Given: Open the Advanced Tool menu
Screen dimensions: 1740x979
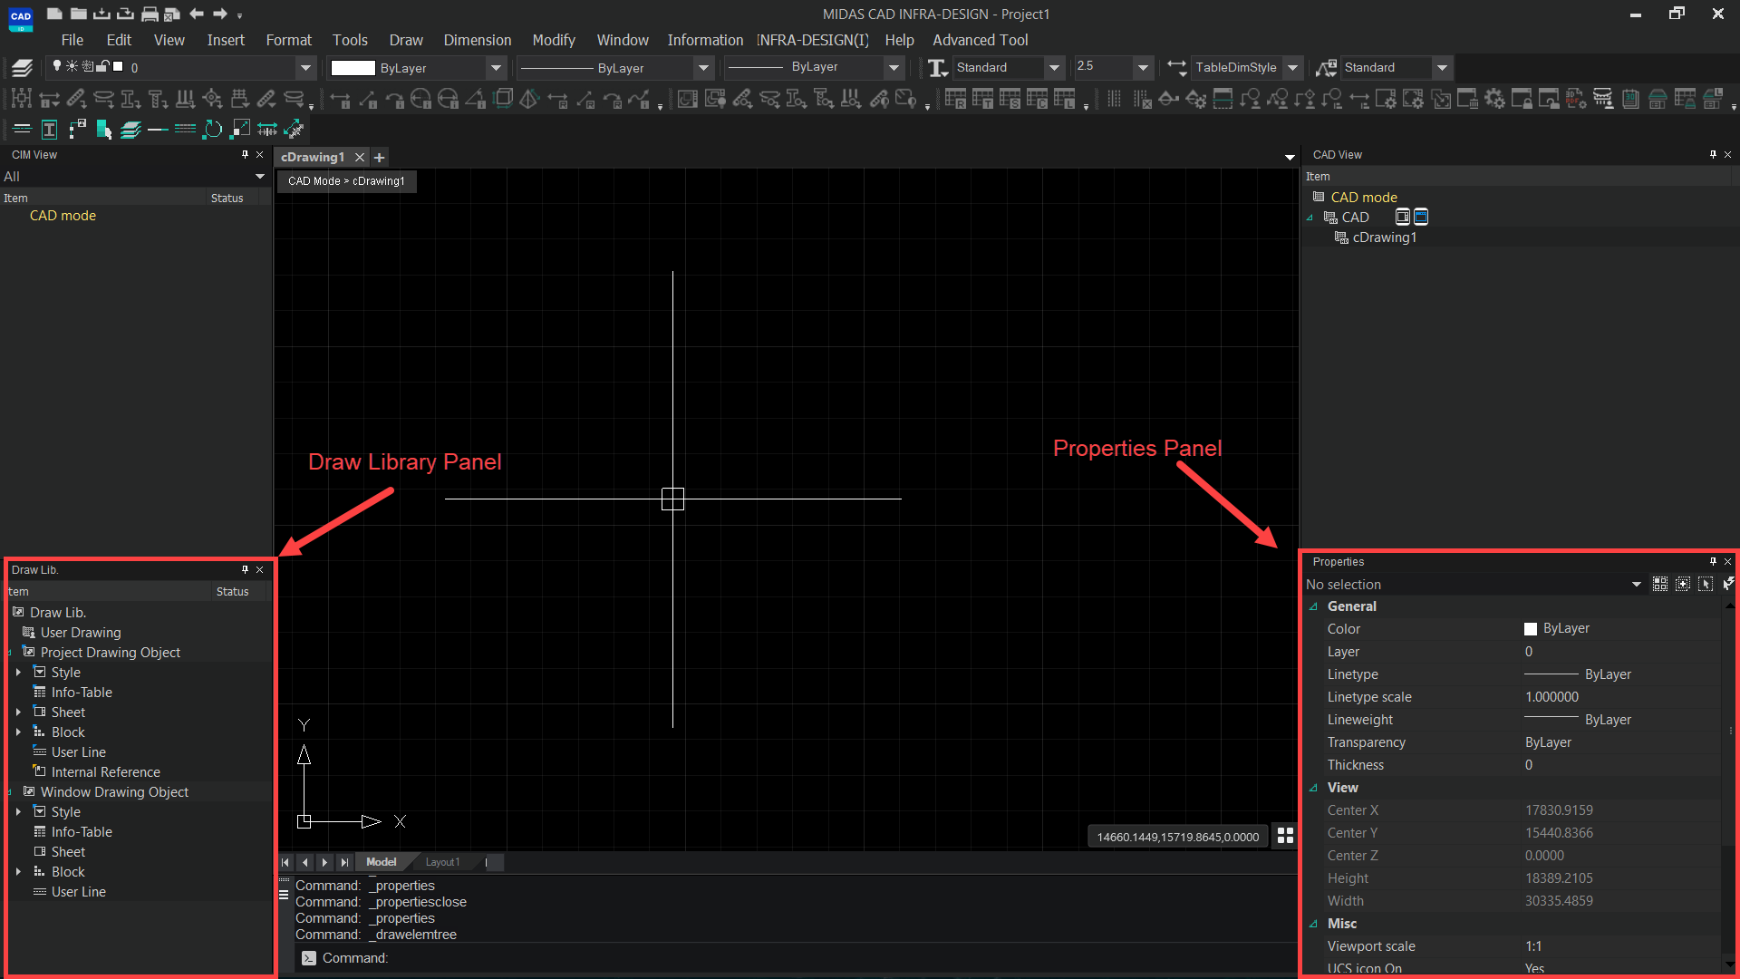Looking at the screenshot, I should point(981,40).
